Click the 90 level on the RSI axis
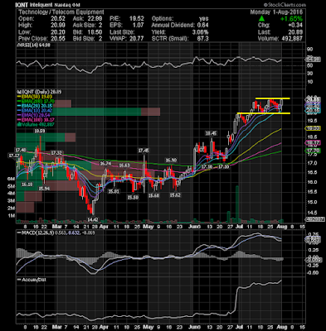326x331 pixels. (309, 49)
